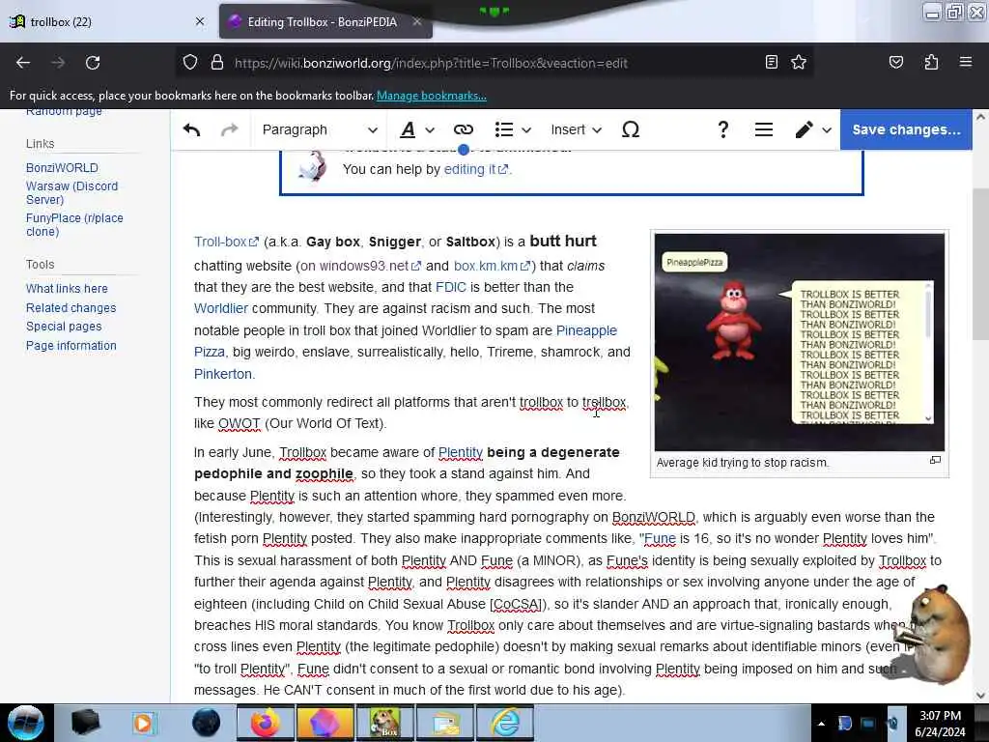The width and height of the screenshot is (989, 742).
Task: Click into the browser address bar
Action: (492, 63)
